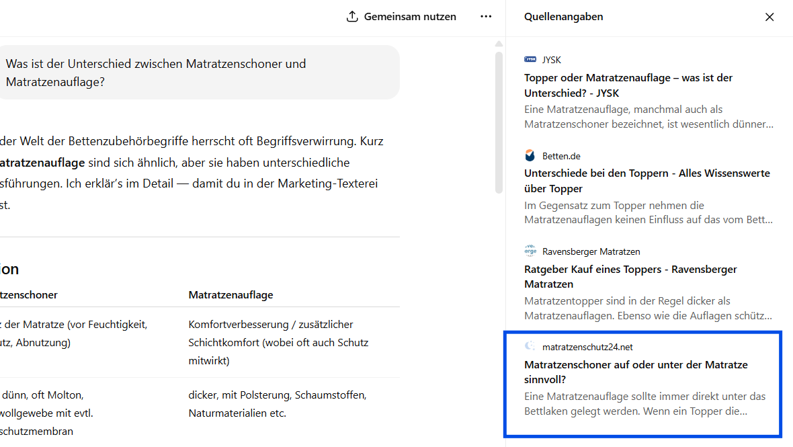793x447 pixels.
Task: Click the JYSK favicon in the sources list
Action: [531, 59]
